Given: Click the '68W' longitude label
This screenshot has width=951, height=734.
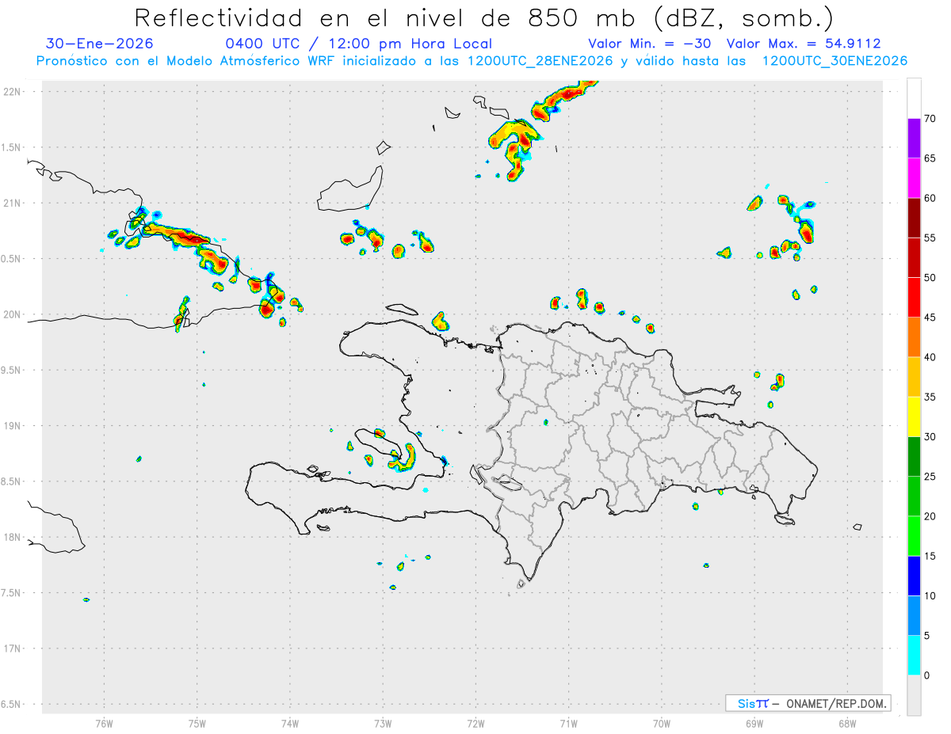Looking at the screenshot, I should pos(847,723).
